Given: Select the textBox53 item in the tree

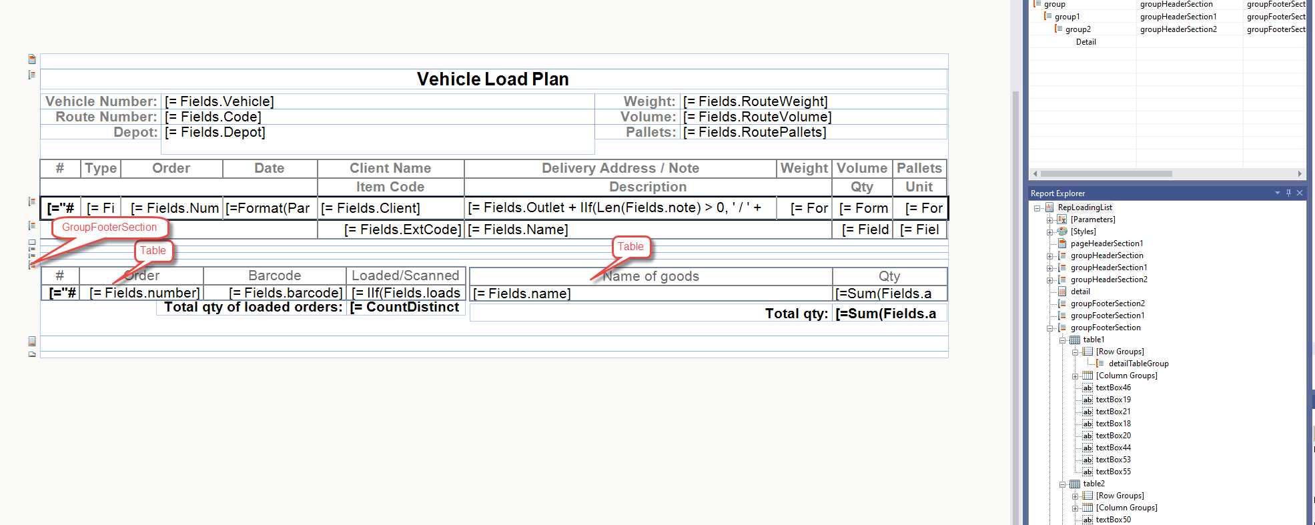Looking at the screenshot, I should pos(1113,460).
